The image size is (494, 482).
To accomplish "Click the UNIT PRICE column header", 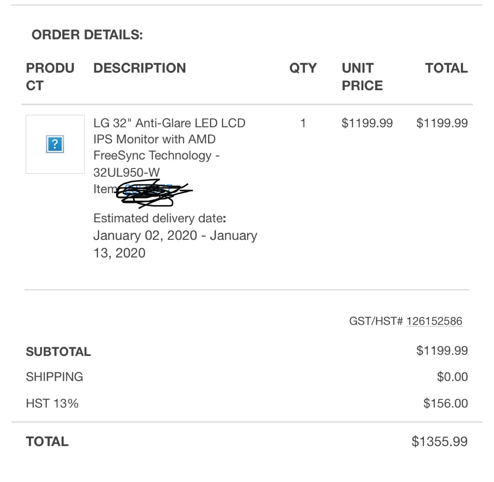I will pos(362,77).
